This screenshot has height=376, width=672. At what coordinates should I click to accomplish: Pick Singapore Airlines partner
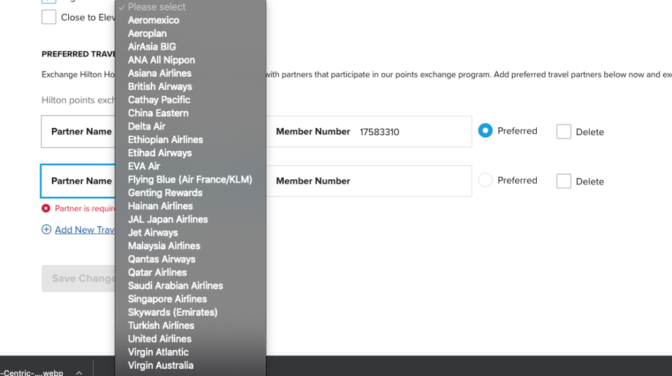point(191,299)
